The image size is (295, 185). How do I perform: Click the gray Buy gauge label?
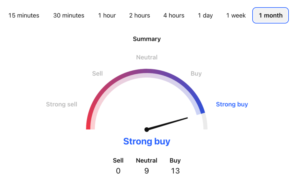[196, 73]
